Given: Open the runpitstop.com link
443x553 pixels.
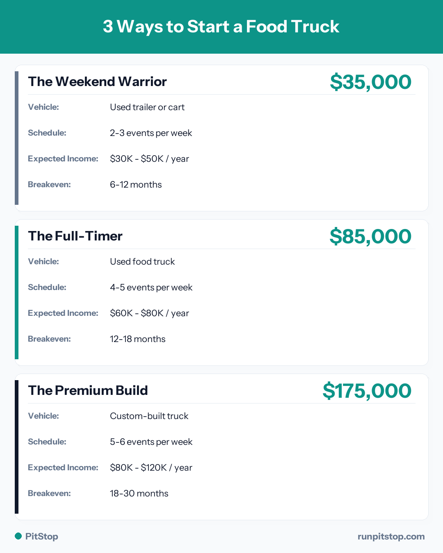Looking at the screenshot, I should click(x=391, y=537).
